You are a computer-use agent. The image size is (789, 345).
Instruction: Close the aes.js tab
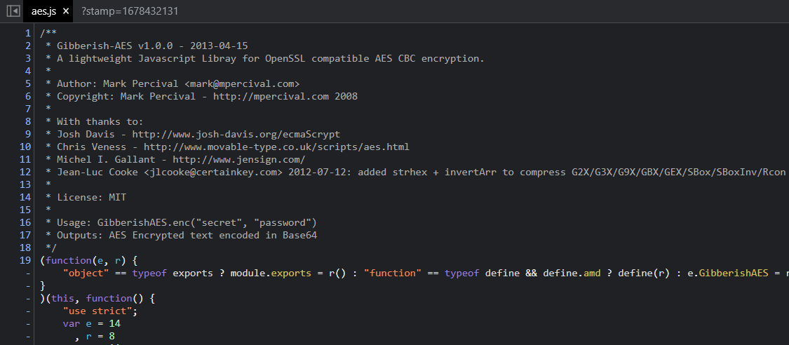[x=65, y=11]
